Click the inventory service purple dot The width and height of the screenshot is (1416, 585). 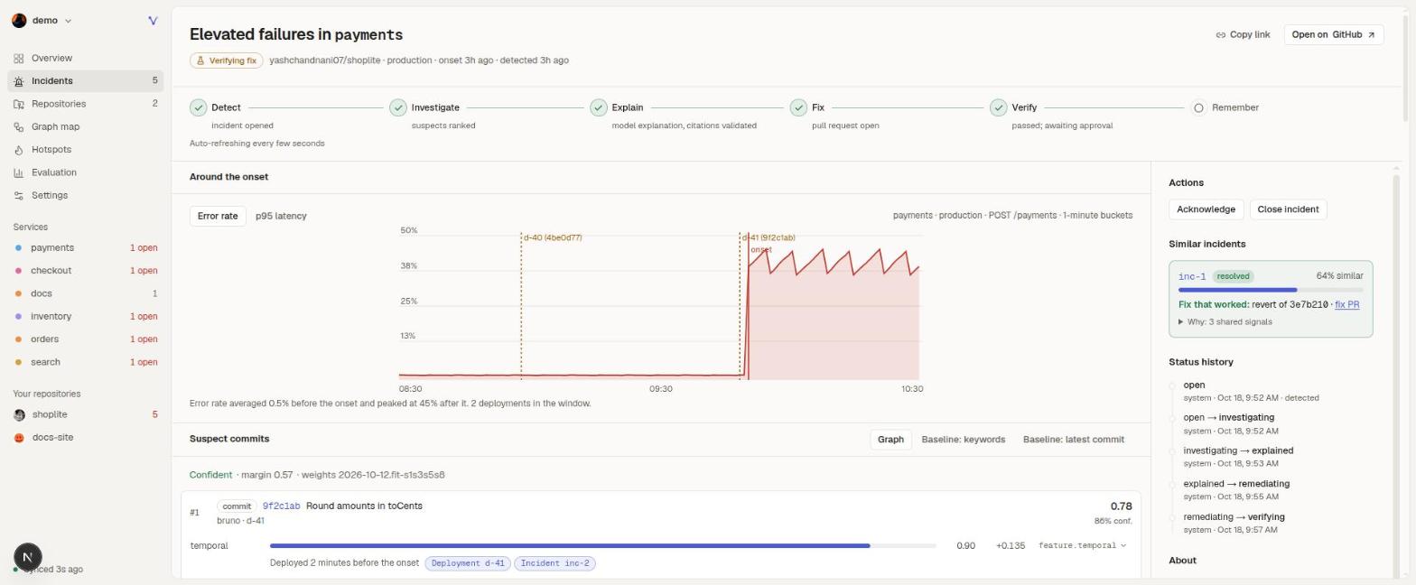(x=18, y=316)
